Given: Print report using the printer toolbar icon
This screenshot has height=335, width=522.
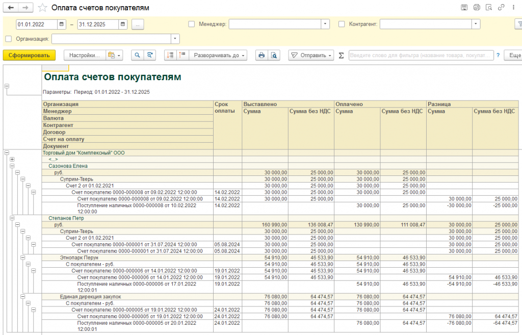Looking at the screenshot, I should tap(262, 55).
